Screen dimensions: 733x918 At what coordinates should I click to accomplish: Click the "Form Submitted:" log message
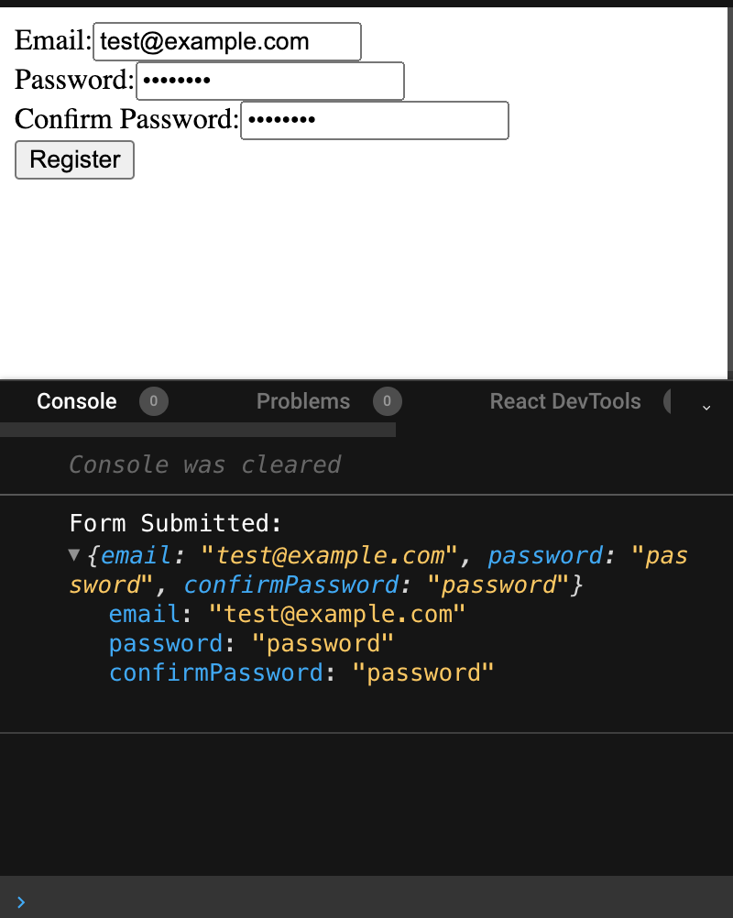[176, 523]
